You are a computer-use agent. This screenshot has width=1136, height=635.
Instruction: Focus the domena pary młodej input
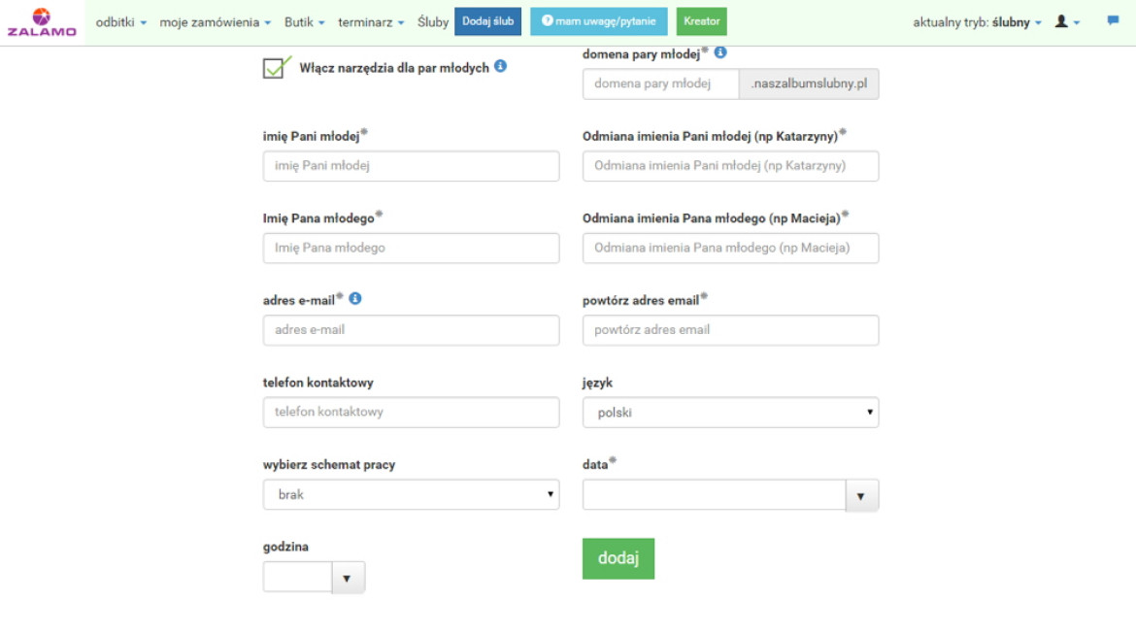[x=660, y=84]
